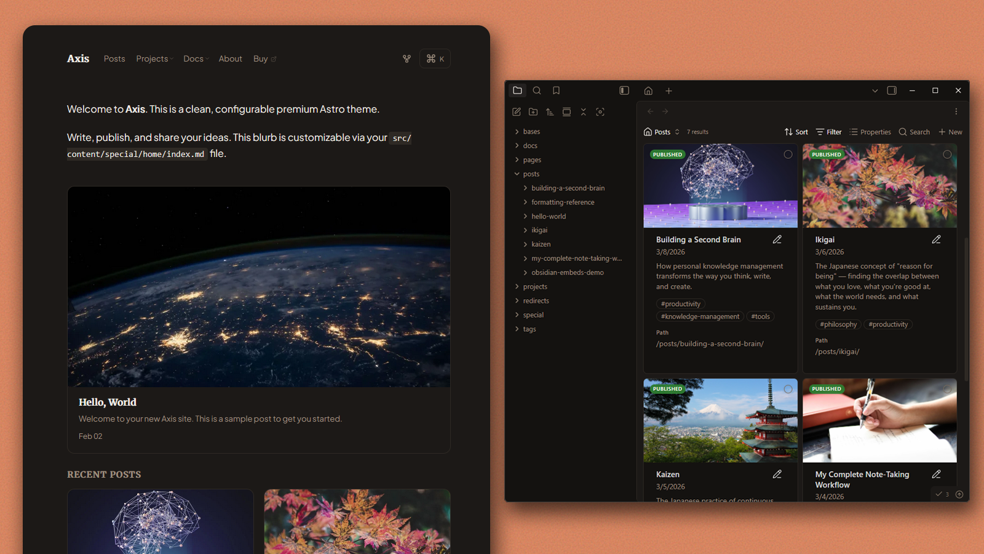This screenshot has height=554, width=984.
Task: Toggle the Obsidian right sidebar
Action: [892, 90]
